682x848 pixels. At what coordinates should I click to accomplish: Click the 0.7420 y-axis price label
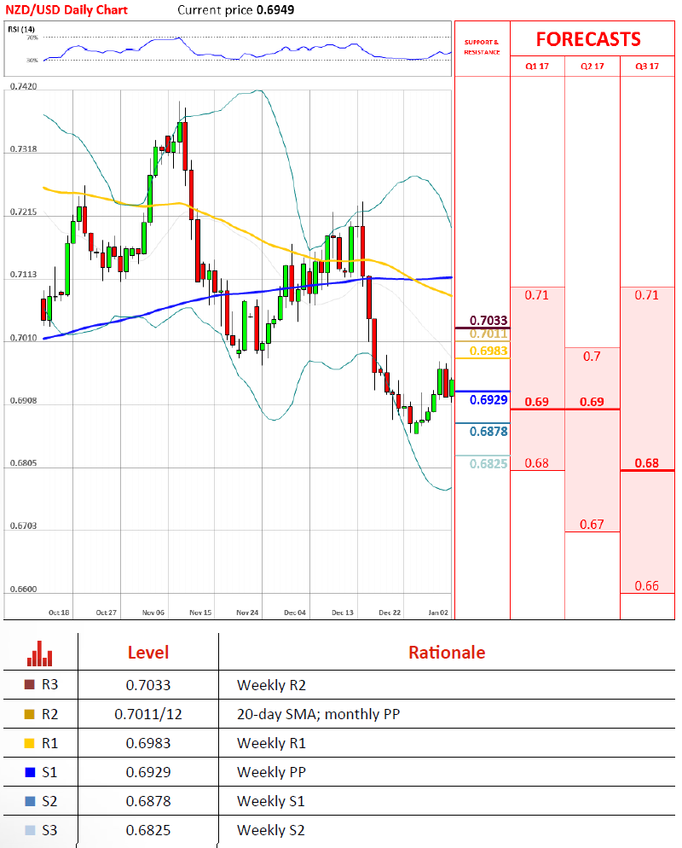click(x=23, y=86)
